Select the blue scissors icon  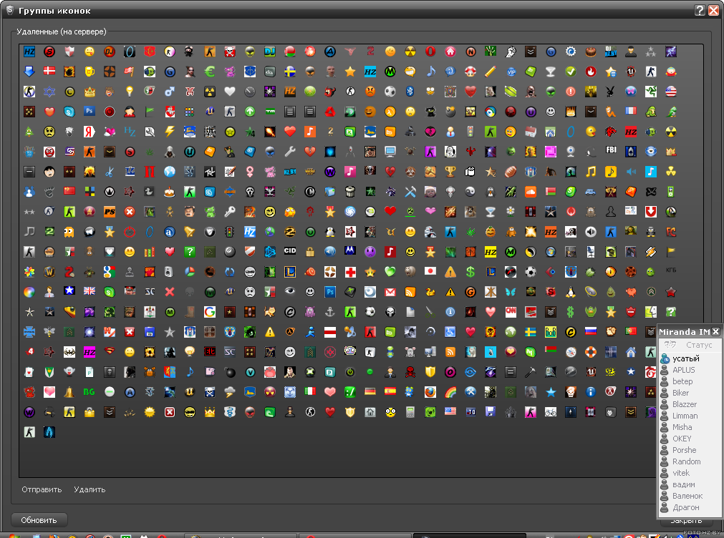[110, 172]
